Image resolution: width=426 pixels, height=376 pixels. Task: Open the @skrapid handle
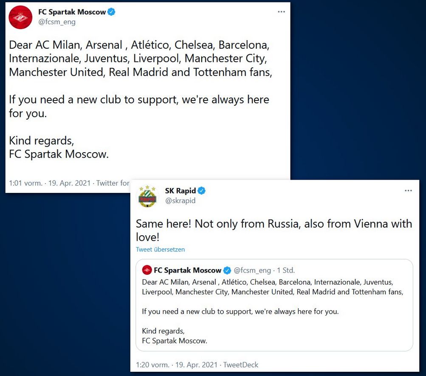pyautogui.click(x=180, y=201)
